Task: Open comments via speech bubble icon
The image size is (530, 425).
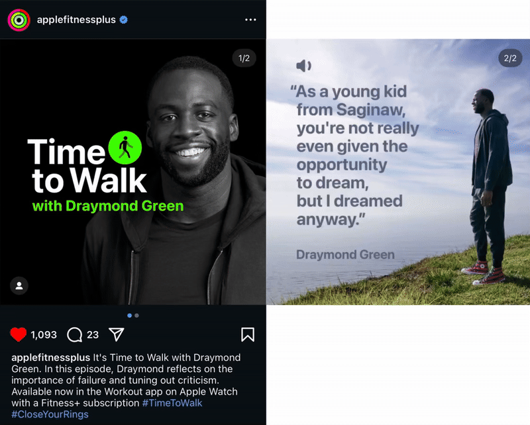Action: (75, 335)
